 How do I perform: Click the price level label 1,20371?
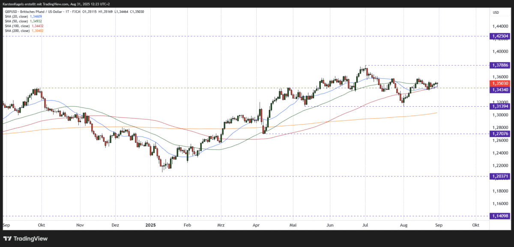point(499,176)
